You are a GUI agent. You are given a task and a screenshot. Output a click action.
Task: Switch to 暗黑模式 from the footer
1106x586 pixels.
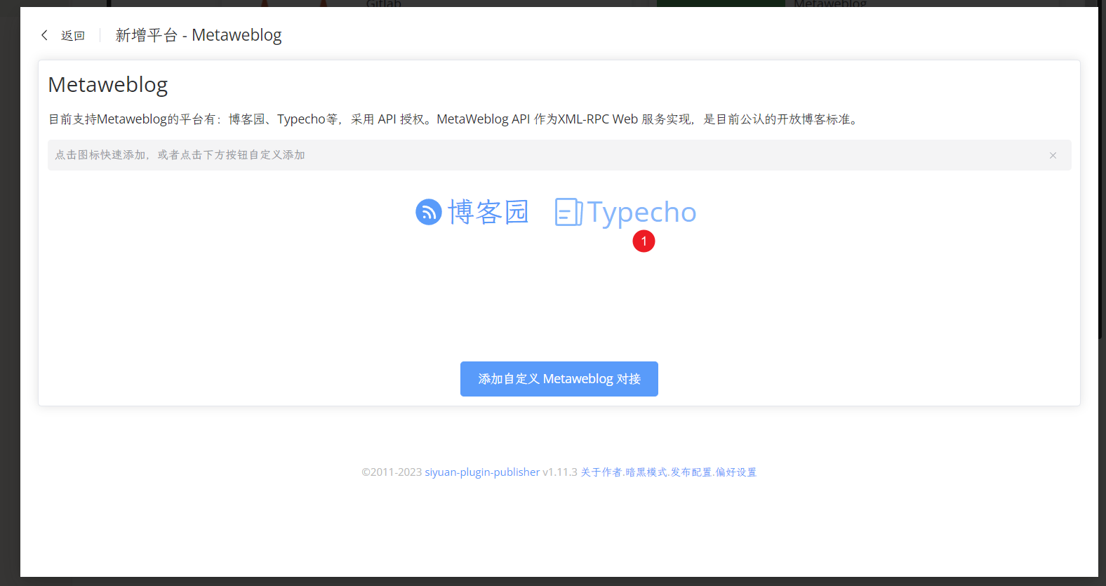(x=646, y=472)
